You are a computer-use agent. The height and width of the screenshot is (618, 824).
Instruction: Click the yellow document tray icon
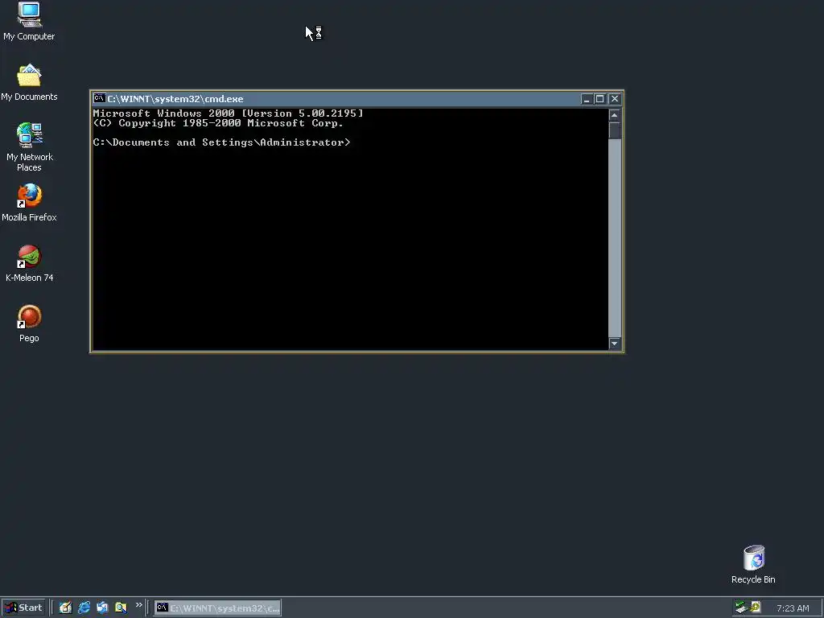(x=756, y=608)
